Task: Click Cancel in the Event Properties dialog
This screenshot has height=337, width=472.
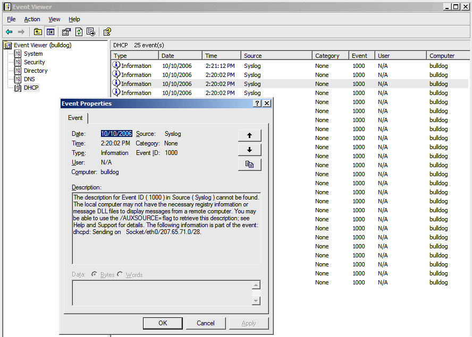Action: point(205,323)
